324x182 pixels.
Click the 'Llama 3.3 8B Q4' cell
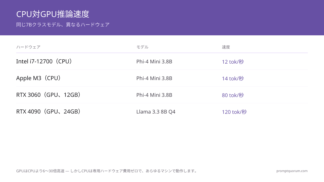pos(156,112)
